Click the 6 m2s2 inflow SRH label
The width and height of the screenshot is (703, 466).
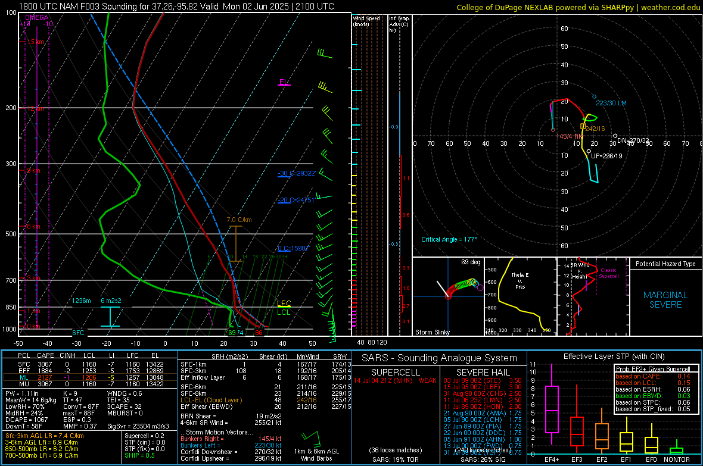click(x=111, y=301)
